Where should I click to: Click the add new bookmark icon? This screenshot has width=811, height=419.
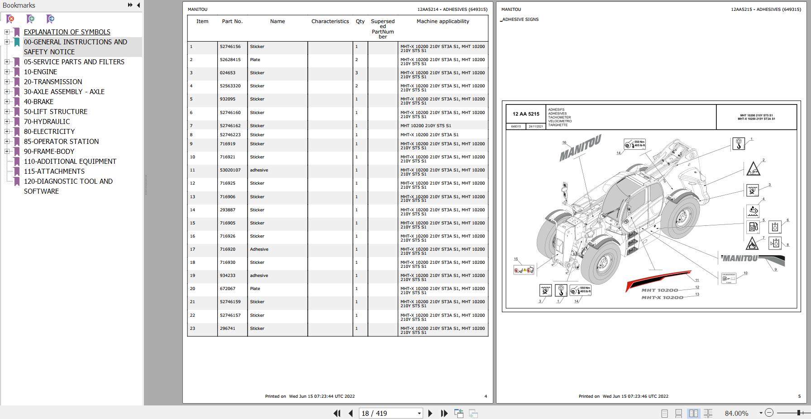(x=30, y=19)
